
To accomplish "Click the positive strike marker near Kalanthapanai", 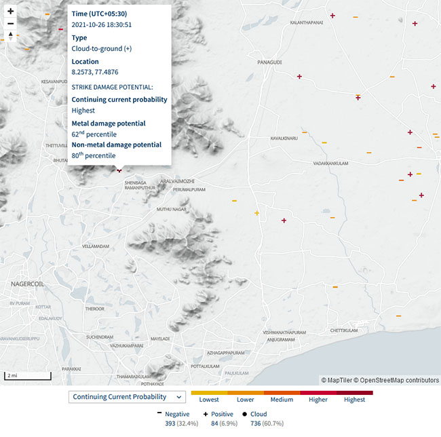I will (332, 16).
